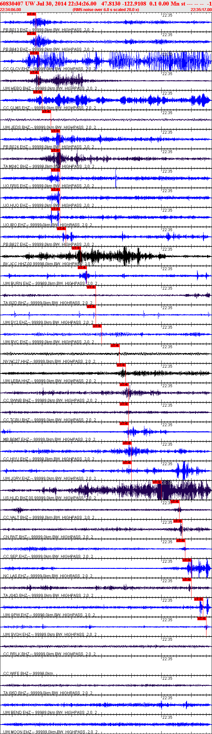Click the red pick marker on UW SVOH trace
212x734 pixels.
[202, 619]
